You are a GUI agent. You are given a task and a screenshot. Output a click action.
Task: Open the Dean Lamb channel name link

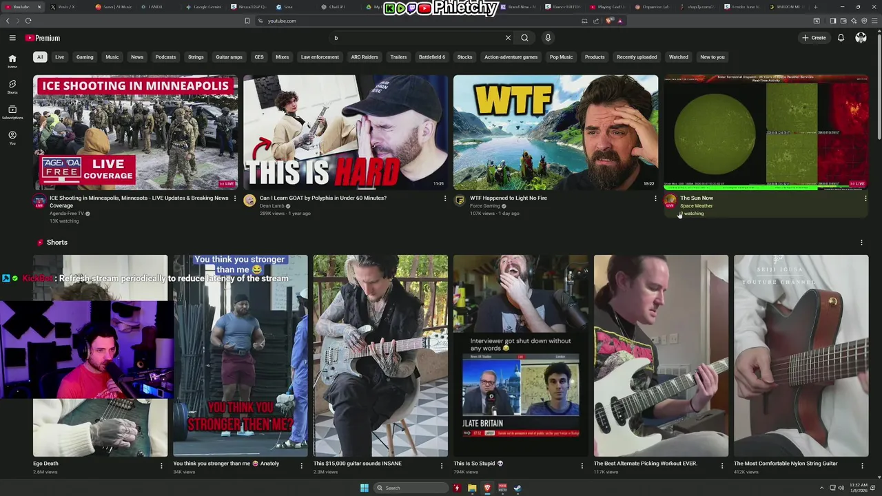[272, 206]
